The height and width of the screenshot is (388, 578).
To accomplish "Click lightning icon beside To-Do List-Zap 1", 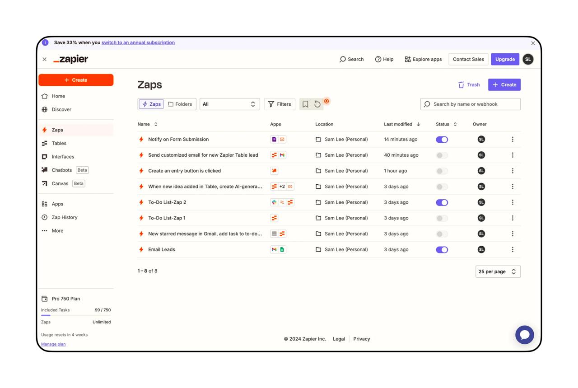I will 141,218.
